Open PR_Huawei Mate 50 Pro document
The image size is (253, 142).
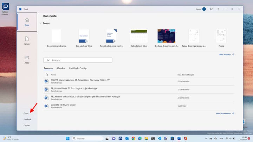pyautogui.click(x=139, y=89)
